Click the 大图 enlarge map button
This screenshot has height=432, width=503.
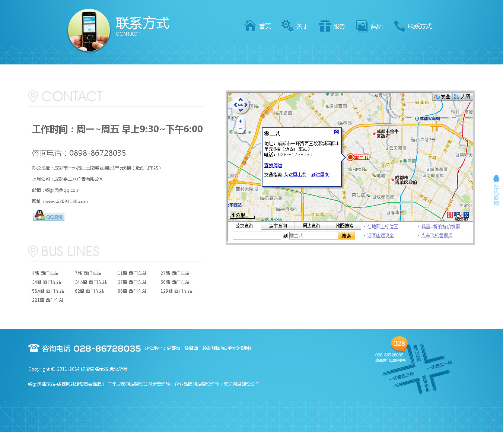[462, 96]
